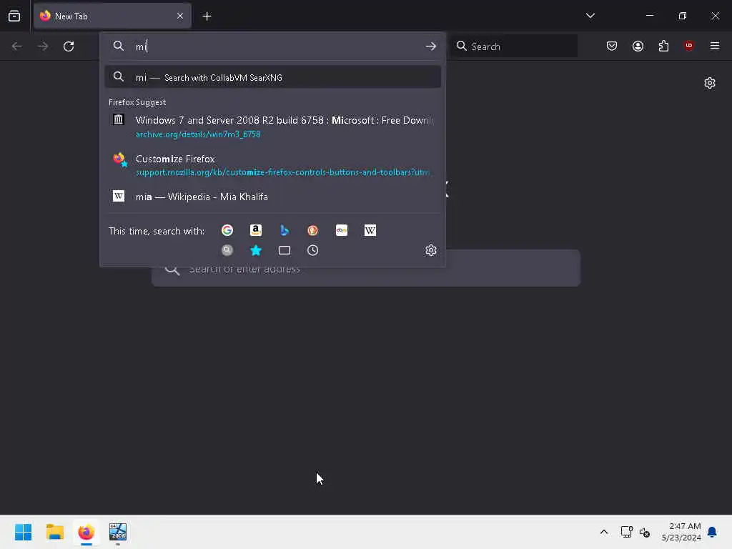Screen dimensions: 732x549
Task: Show hidden system tray icons
Action: tap(603, 532)
